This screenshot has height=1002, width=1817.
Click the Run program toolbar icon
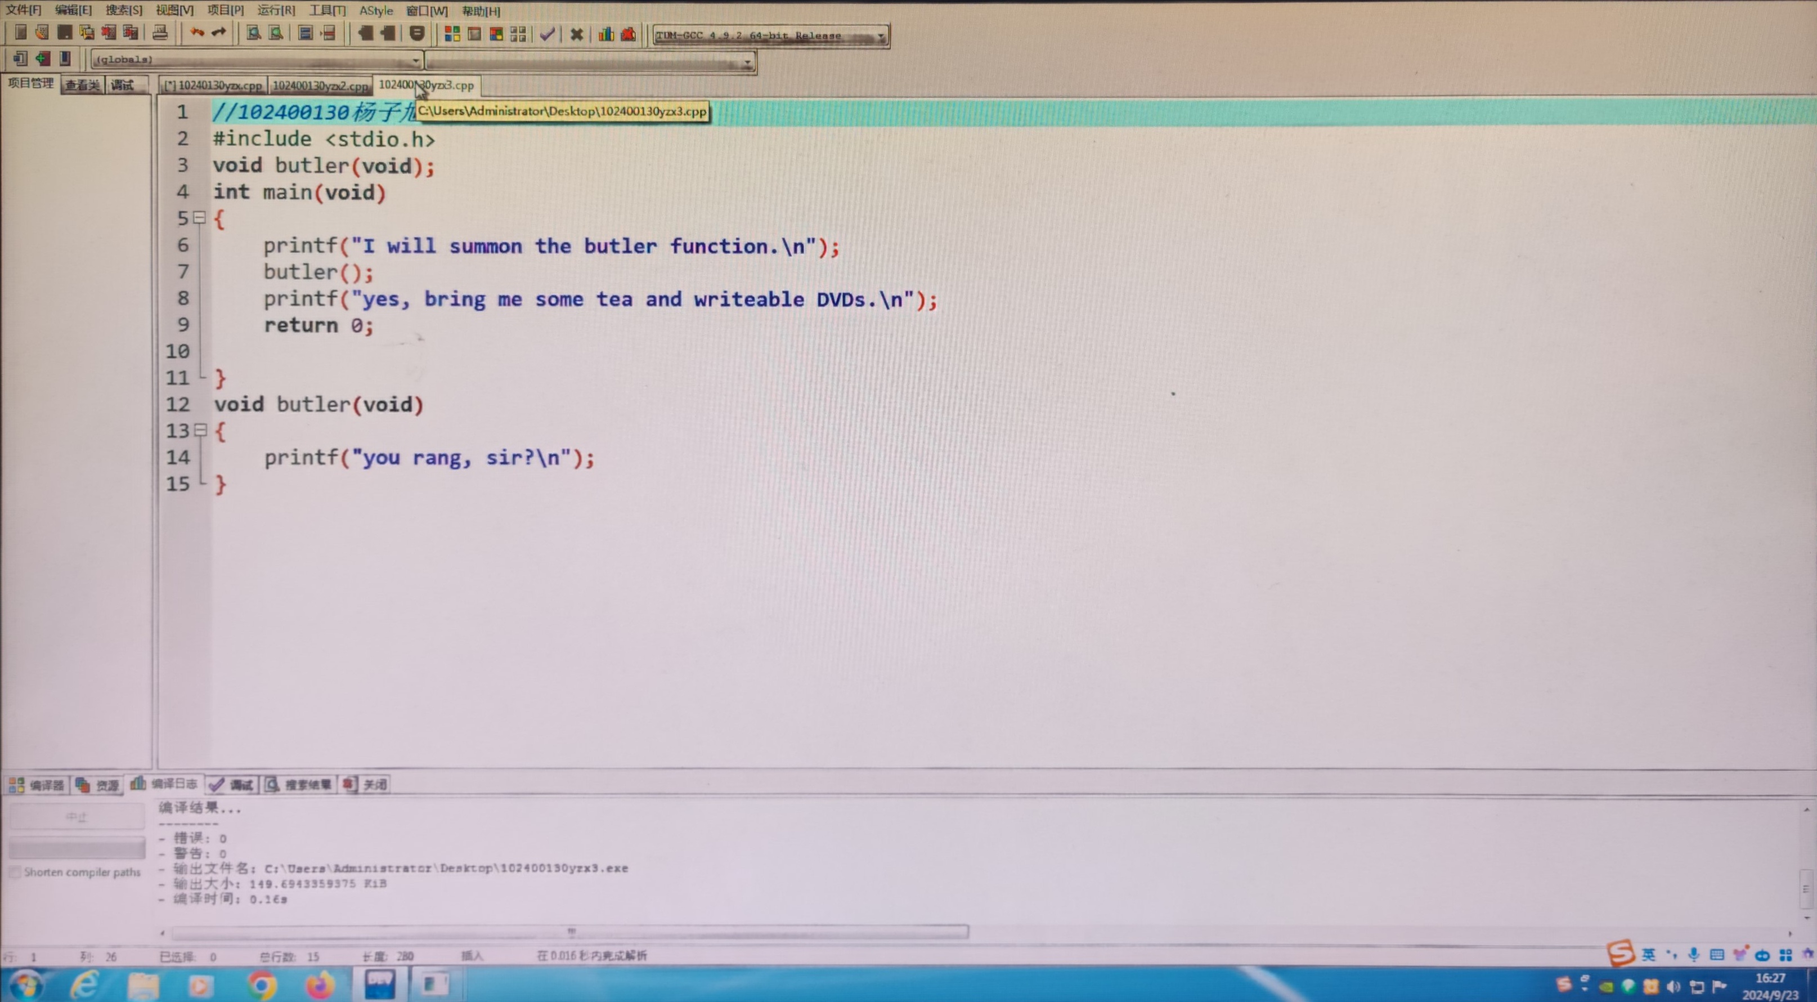(474, 34)
